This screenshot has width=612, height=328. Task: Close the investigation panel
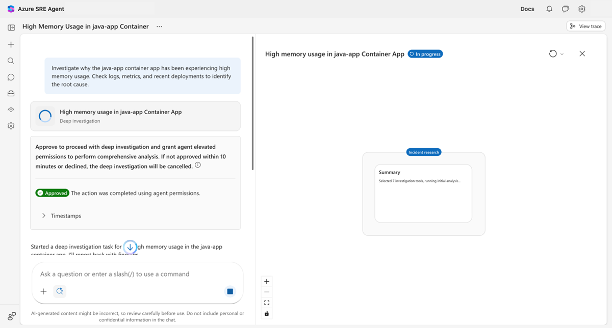tap(582, 53)
